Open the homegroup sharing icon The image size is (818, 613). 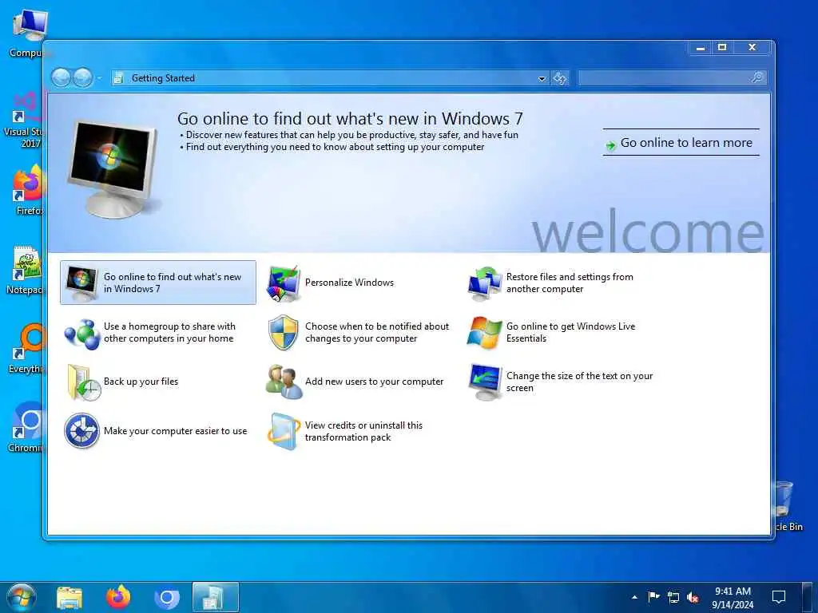click(81, 333)
